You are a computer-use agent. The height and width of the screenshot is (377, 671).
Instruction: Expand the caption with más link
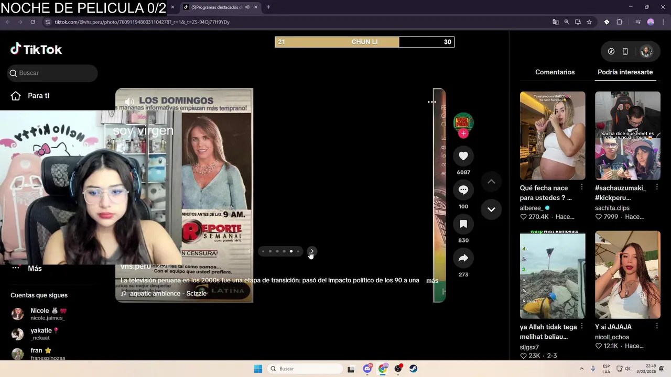point(432,281)
